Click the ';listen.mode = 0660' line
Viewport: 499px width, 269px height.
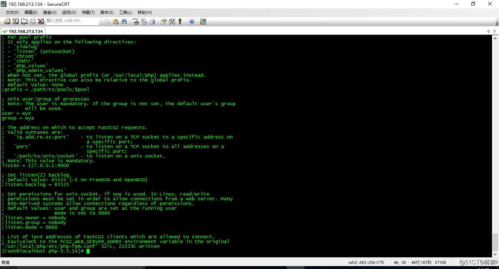[30, 227]
